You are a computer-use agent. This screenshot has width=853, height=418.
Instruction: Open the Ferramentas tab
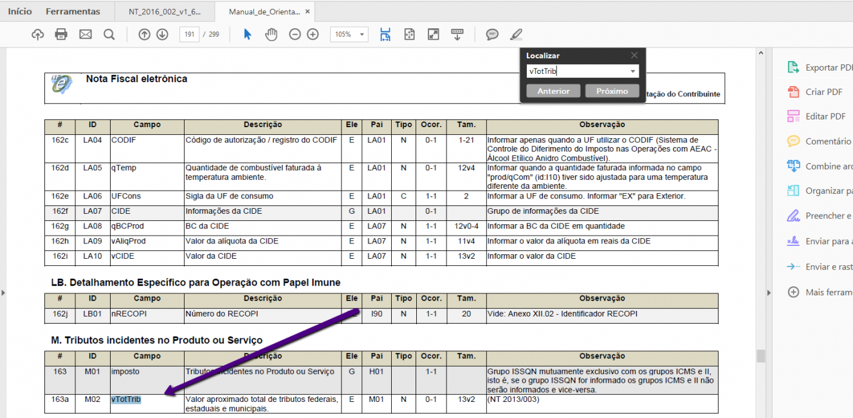coord(73,12)
